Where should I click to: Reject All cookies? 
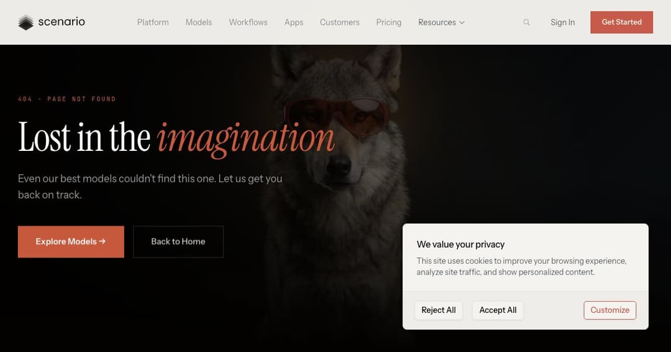coord(439,310)
